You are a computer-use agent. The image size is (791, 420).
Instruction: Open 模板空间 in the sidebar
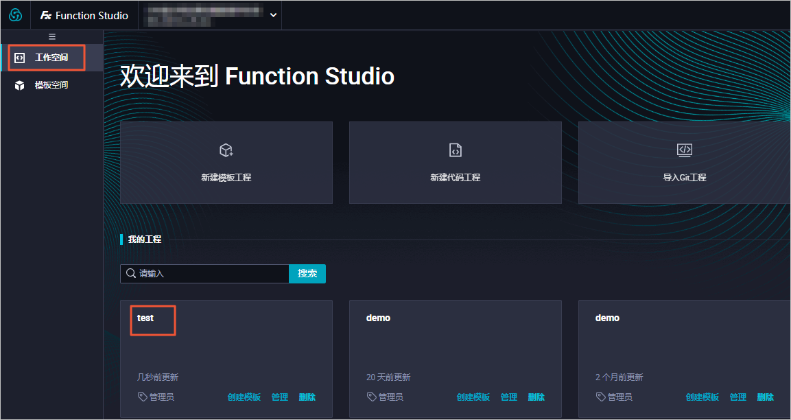[51, 85]
